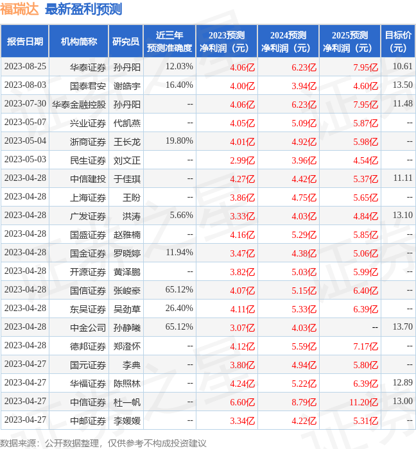Click the target price 13.70
This screenshot has width=416, height=449.
pyautogui.click(x=403, y=327)
